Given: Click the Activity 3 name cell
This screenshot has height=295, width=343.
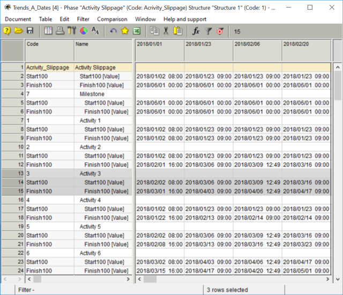Looking at the screenshot, I should pyautogui.click(x=103, y=173).
